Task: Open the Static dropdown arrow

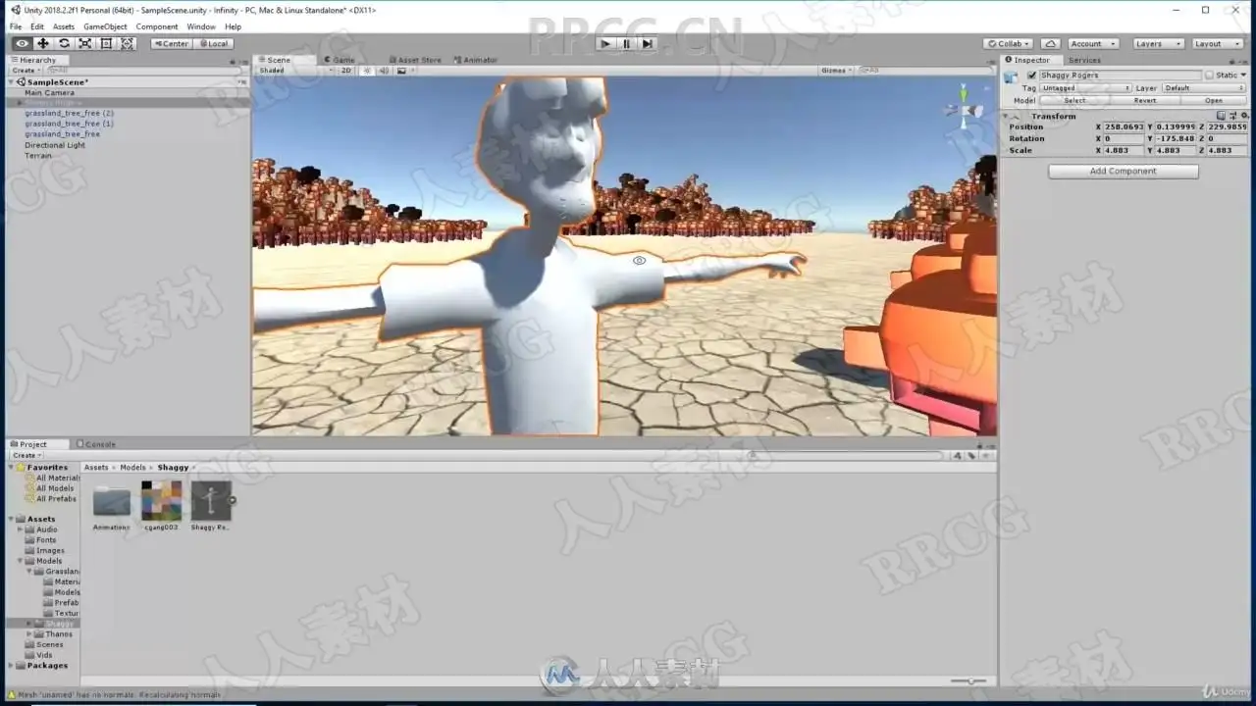Action: [x=1243, y=76]
